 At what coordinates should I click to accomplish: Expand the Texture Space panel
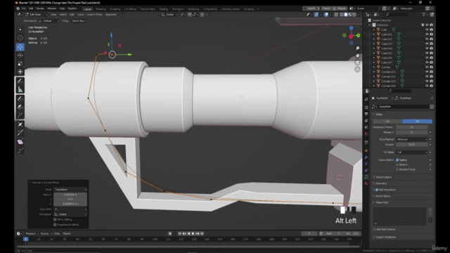coord(402,177)
